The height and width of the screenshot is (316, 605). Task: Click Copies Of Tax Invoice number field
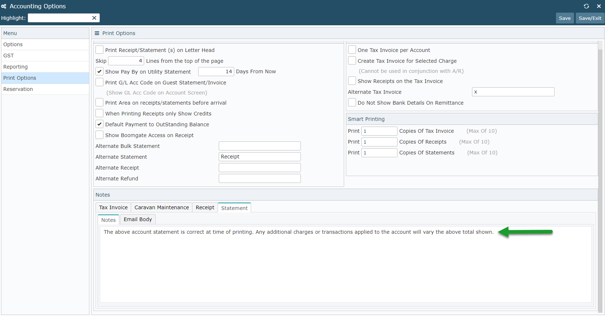(x=379, y=131)
